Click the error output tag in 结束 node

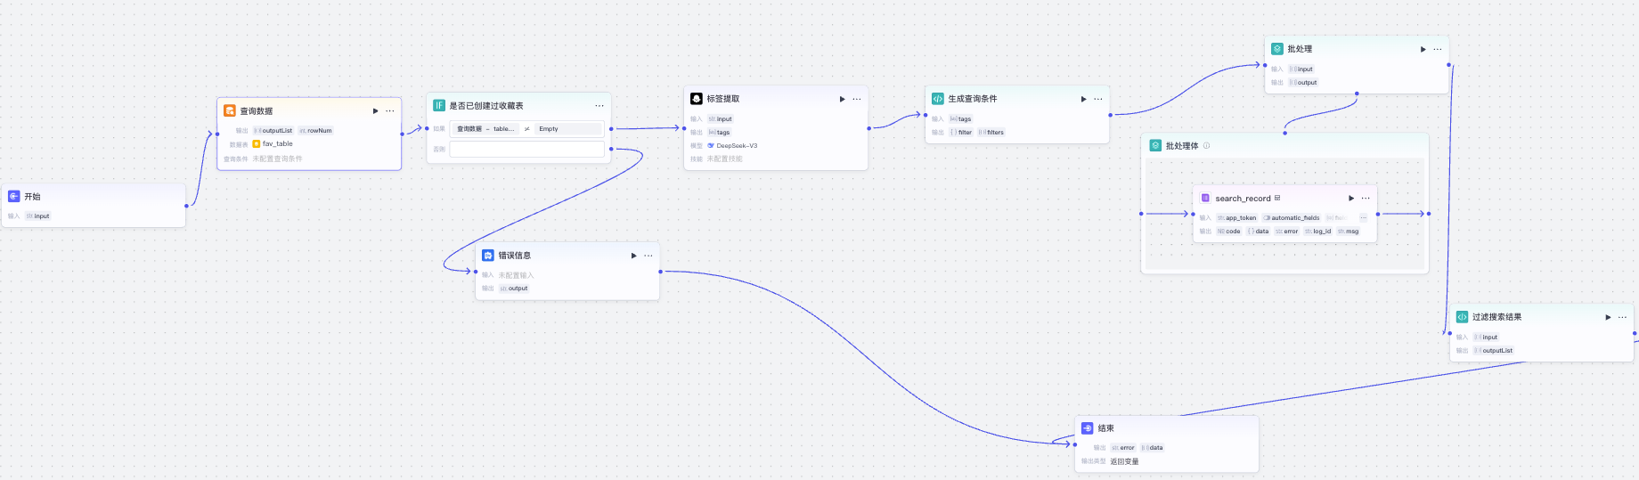click(x=1123, y=447)
